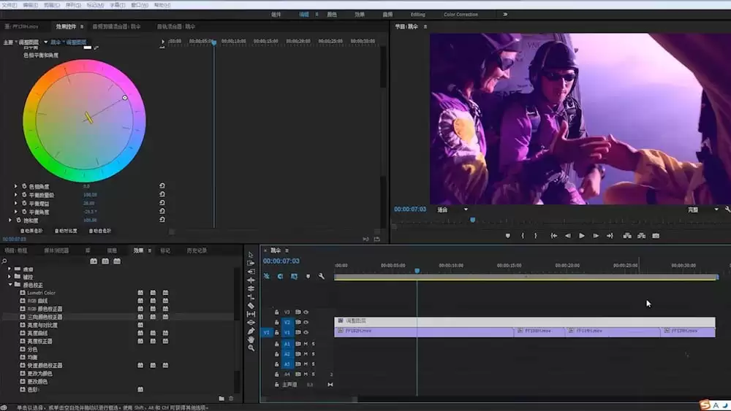Viewport: 731px width, 411px height.
Task: Switch to the 历史记录 tab
Action: tap(197, 250)
